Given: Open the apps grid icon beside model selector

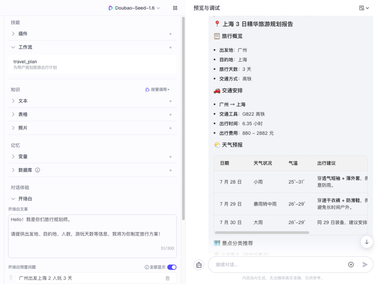Looking at the screenshot, I should coord(175,7).
